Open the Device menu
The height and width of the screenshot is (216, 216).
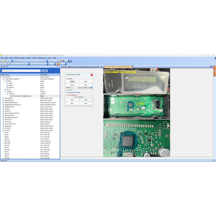[22, 58]
